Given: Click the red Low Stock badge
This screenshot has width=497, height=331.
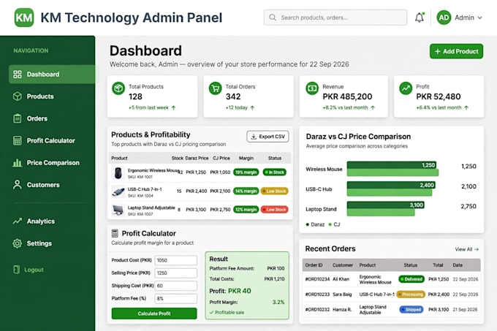Looking at the screenshot, I should 275,210.
